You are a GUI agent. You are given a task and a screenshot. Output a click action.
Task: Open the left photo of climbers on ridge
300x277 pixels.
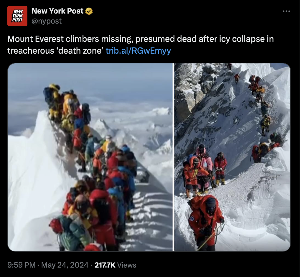(90, 157)
